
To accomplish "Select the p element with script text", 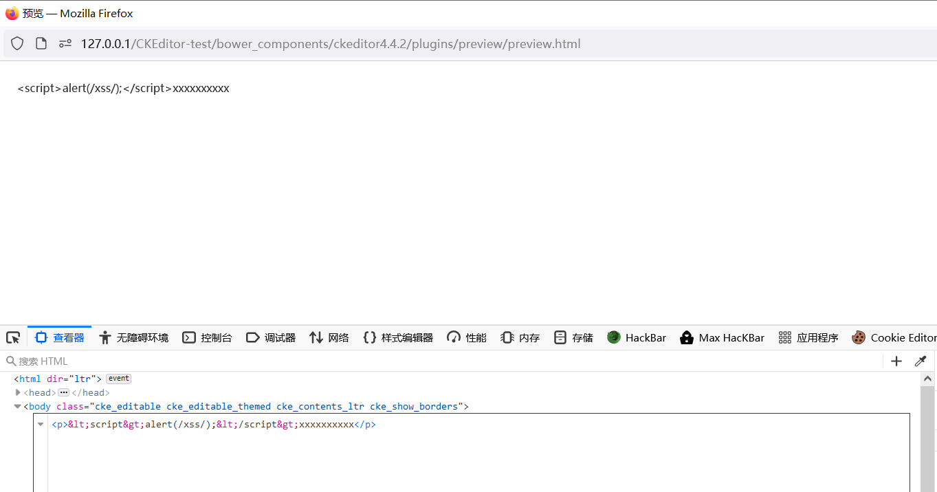I will [x=214, y=425].
